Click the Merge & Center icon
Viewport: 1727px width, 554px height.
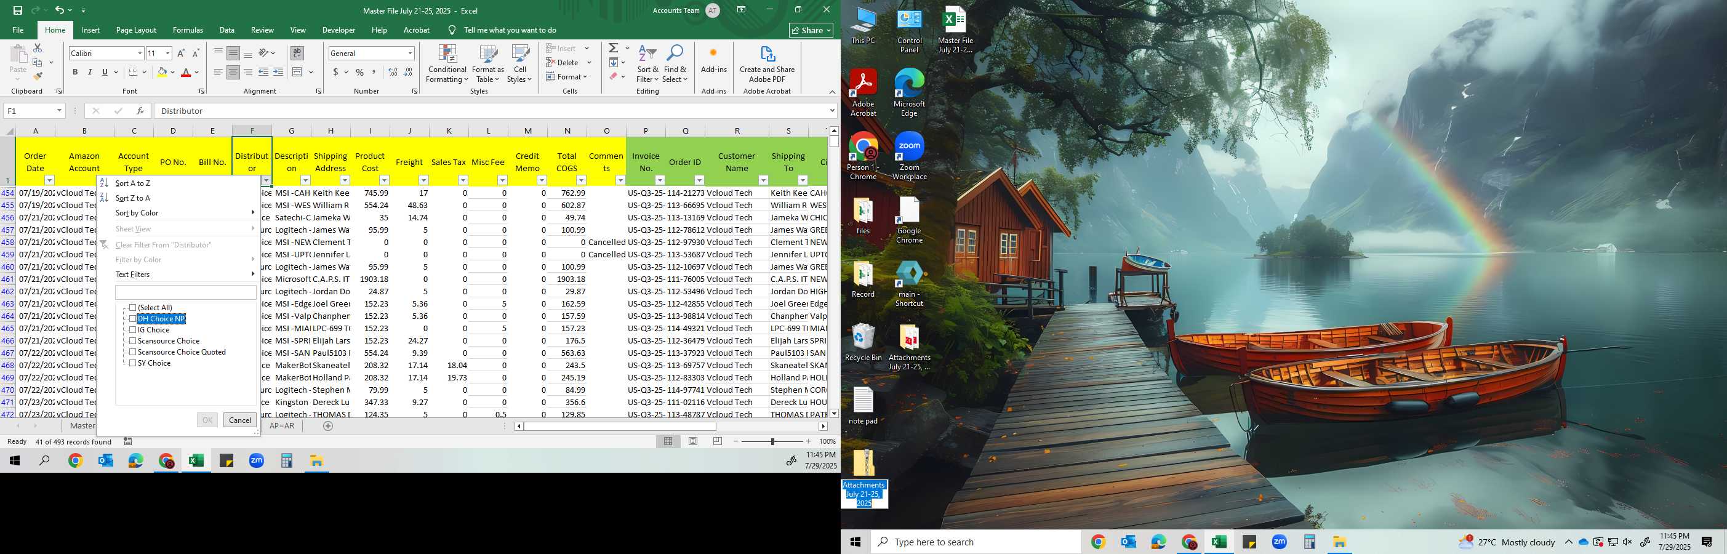click(298, 73)
